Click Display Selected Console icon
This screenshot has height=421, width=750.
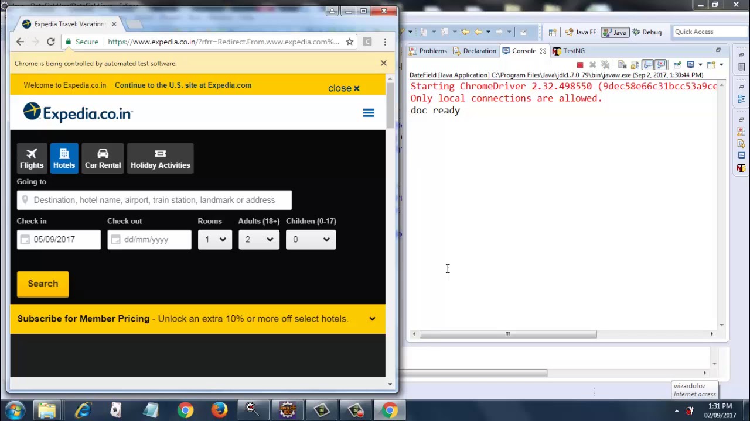690,65
